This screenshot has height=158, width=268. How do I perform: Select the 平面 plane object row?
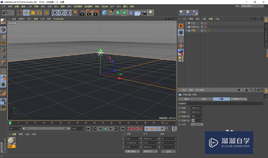pos(193,31)
